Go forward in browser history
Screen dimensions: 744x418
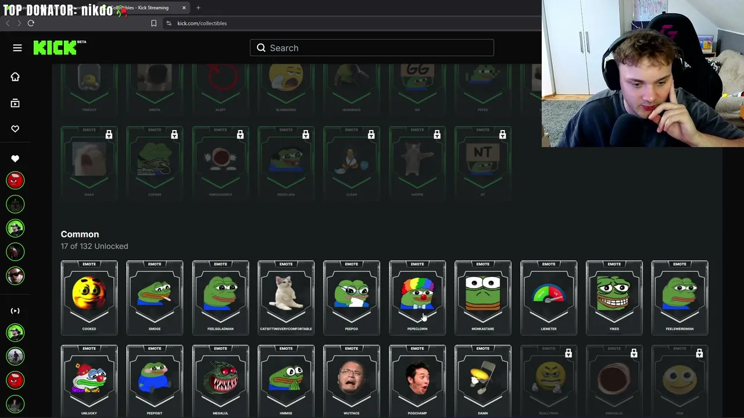[19, 23]
